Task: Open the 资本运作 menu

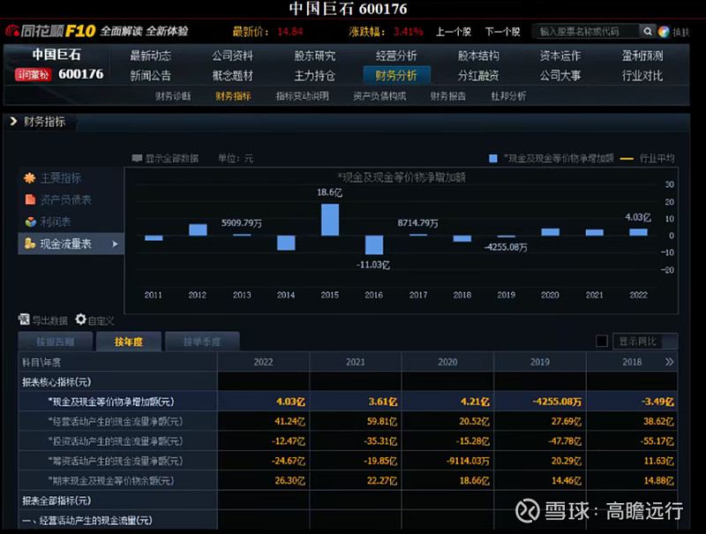Action: tap(560, 56)
